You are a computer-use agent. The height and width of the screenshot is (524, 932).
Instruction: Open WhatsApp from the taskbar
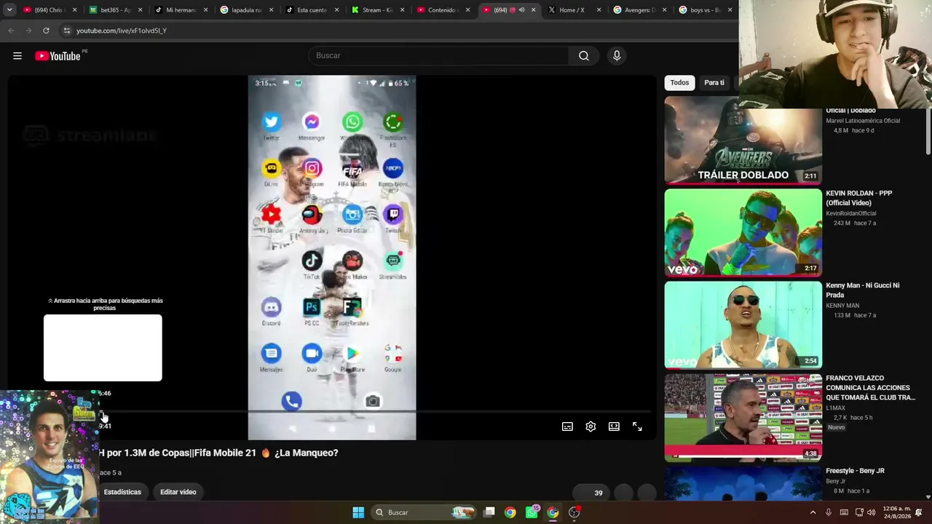click(532, 512)
